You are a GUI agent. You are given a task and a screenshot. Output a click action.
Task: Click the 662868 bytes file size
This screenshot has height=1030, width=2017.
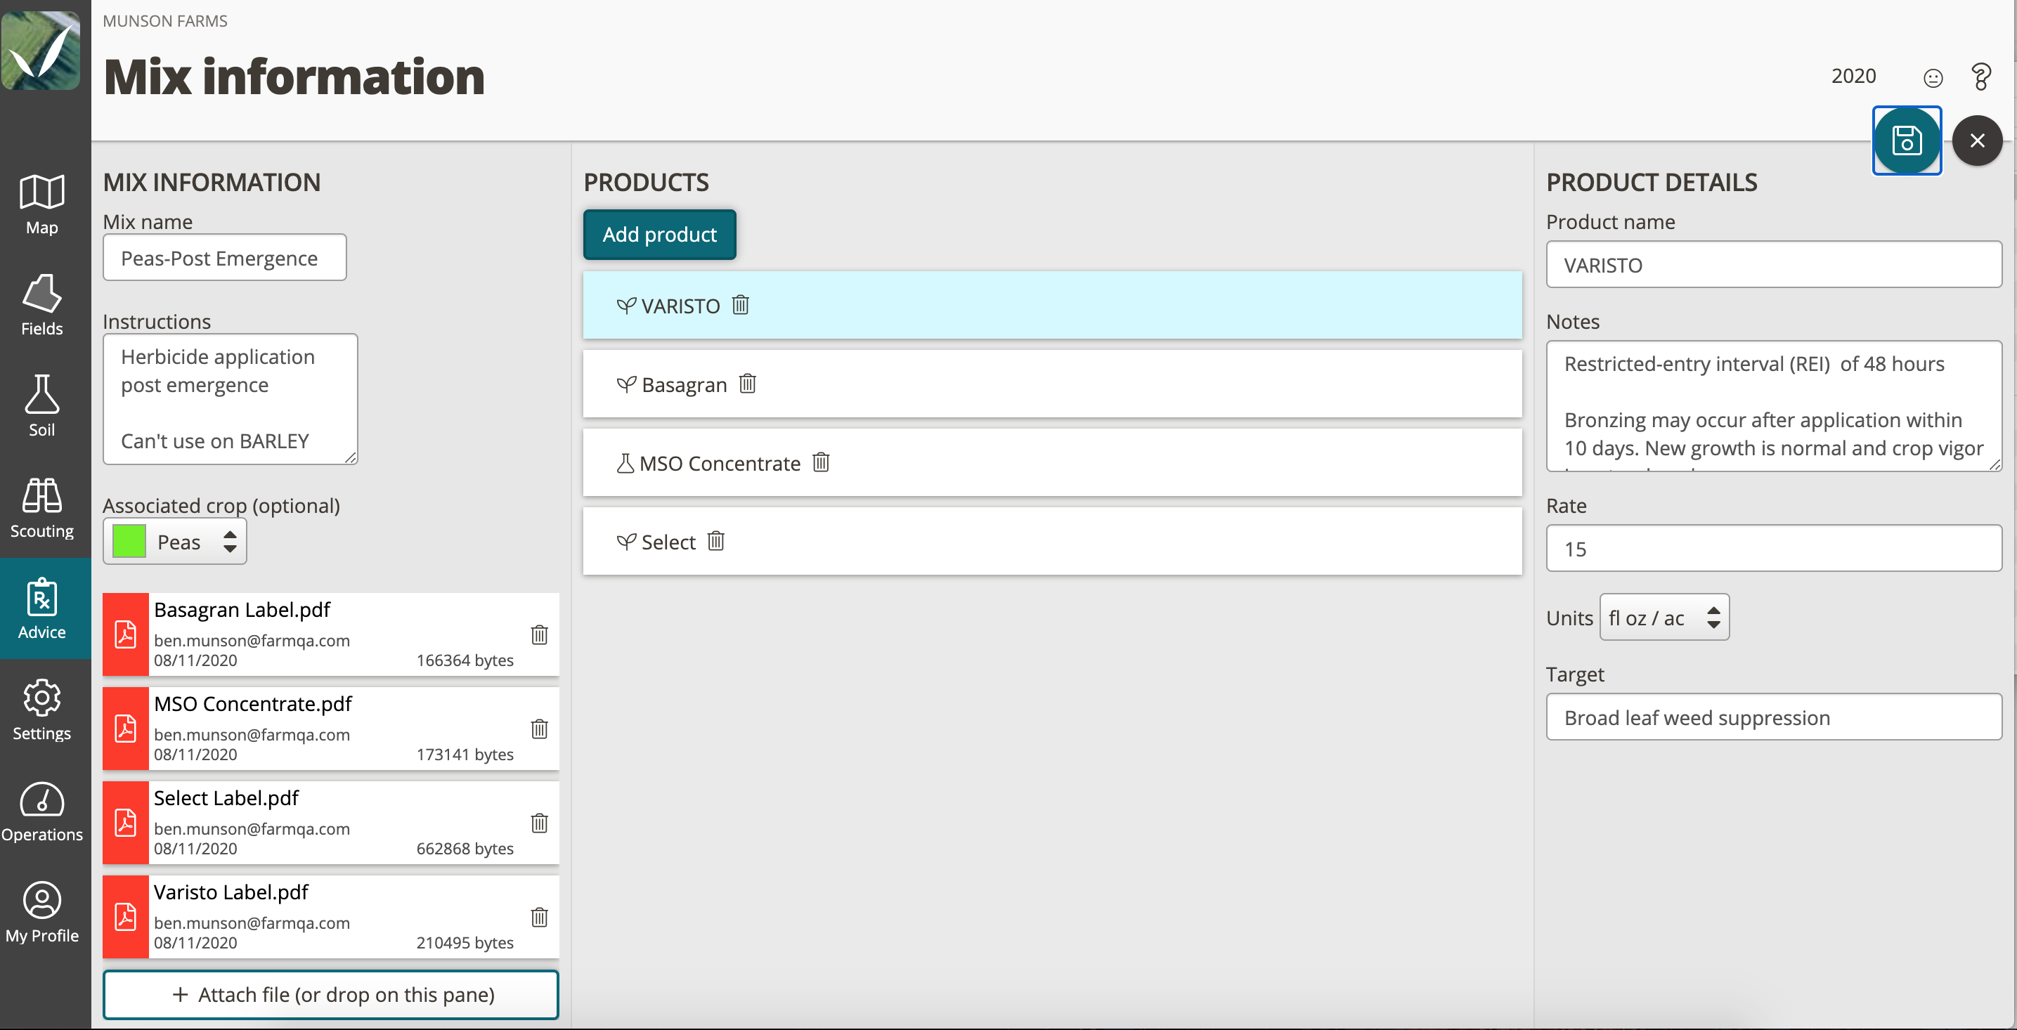(465, 849)
